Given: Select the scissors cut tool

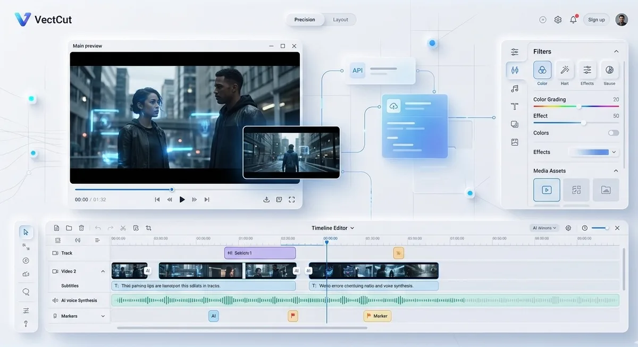Looking at the screenshot, I should coord(123,228).
